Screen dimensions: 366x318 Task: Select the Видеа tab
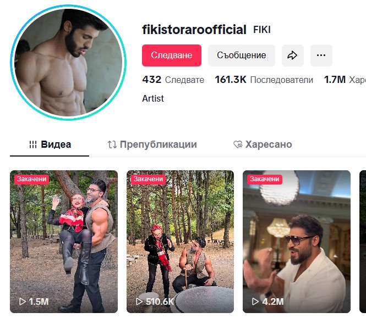coord(50,144)
